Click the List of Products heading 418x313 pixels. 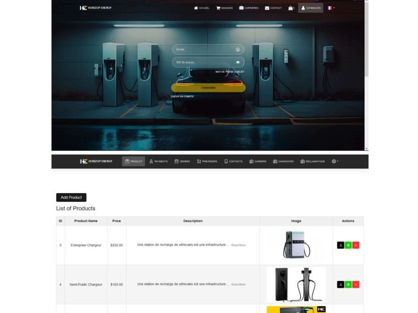pos(76,208)
